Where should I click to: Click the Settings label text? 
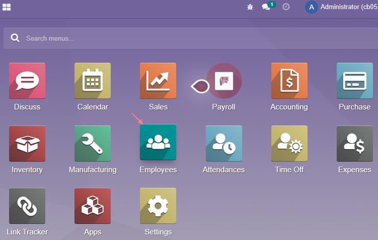point(158,232)
